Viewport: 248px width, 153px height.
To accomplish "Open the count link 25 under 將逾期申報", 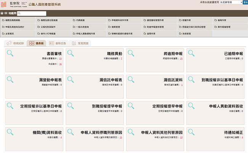I will (181, 59).
